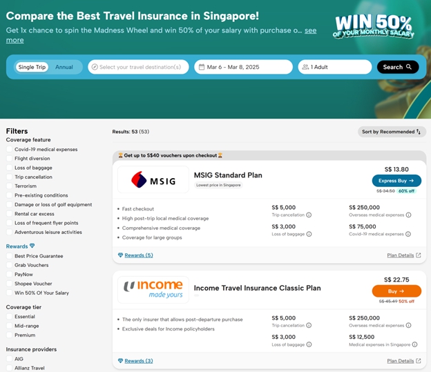431x372 pixels.
Task: Check Essential coverage tier
Action: 10,317
